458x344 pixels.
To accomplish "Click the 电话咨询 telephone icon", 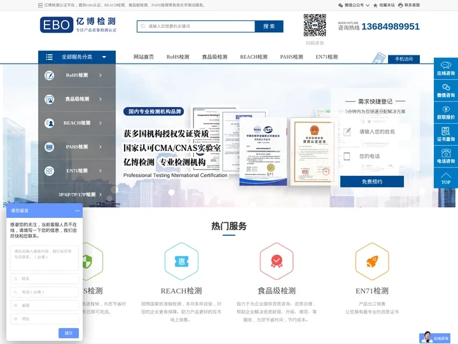I will point(446,153).
